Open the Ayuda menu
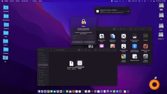 pyautogui.click(x=40, y=1)
